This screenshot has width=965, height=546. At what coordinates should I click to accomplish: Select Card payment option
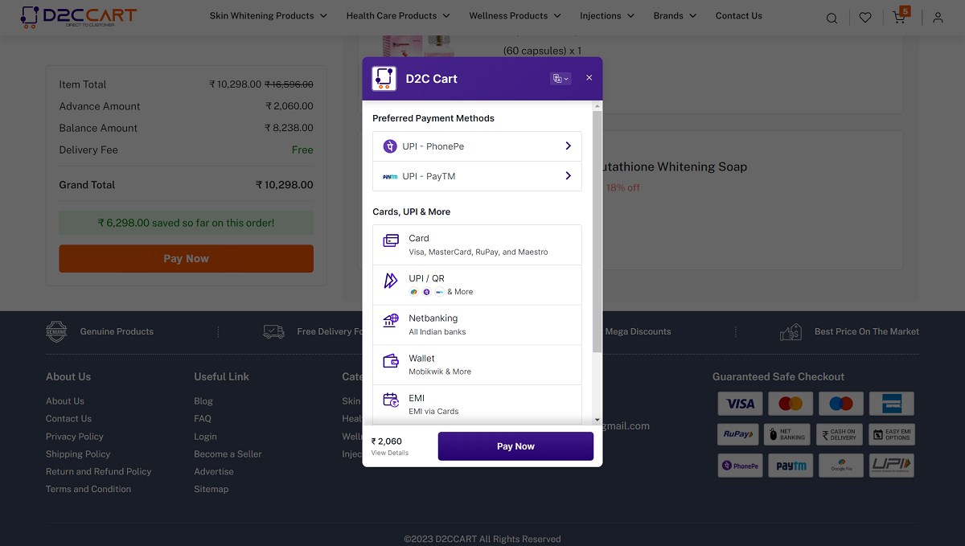point(477,244)
